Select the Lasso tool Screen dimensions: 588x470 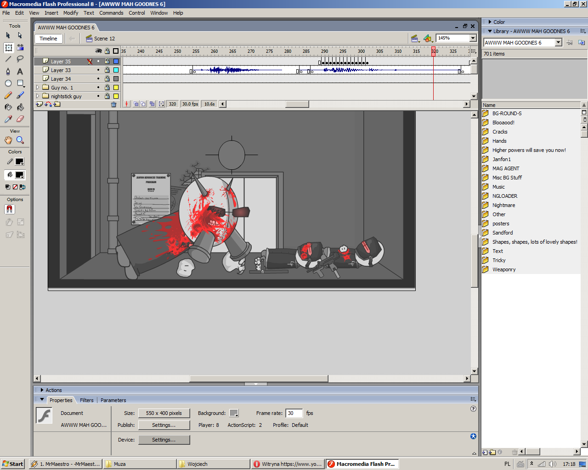click(20, 59)
